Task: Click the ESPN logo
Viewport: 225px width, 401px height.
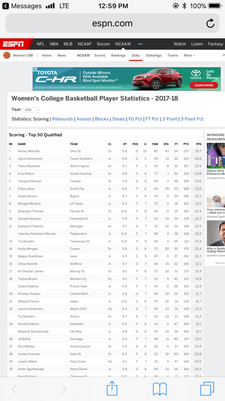Action: pyautogui.click(x=13, y=44)
